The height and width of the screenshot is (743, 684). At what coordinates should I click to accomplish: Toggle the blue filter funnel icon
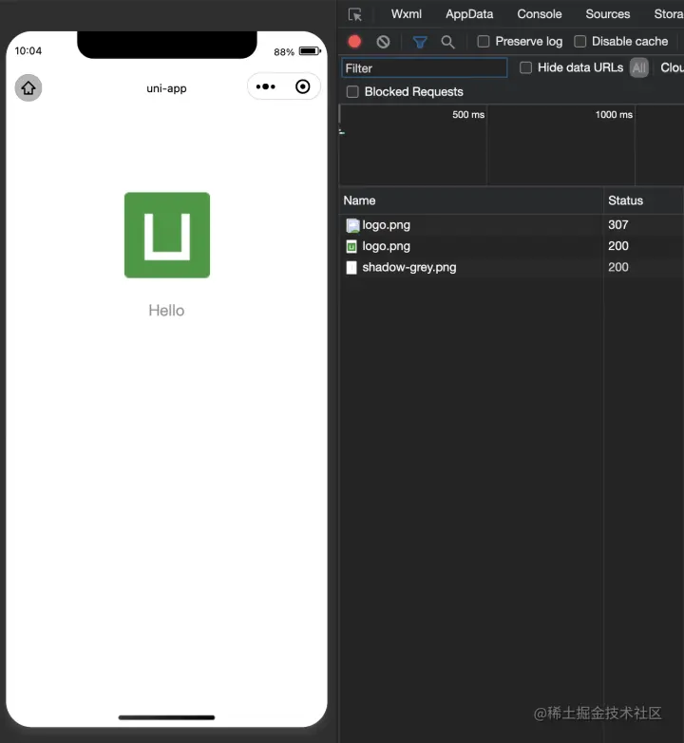[420, 42]
